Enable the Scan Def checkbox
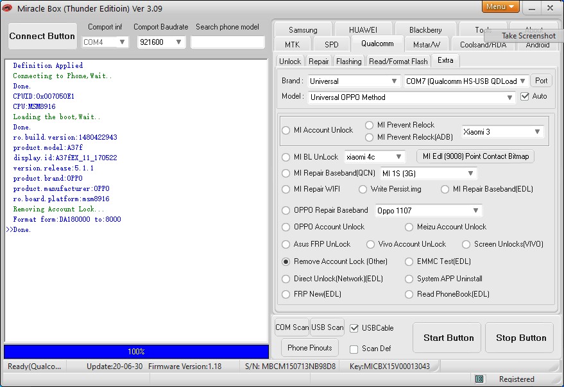Screen dimensions: 564x387 pos(354,349)
